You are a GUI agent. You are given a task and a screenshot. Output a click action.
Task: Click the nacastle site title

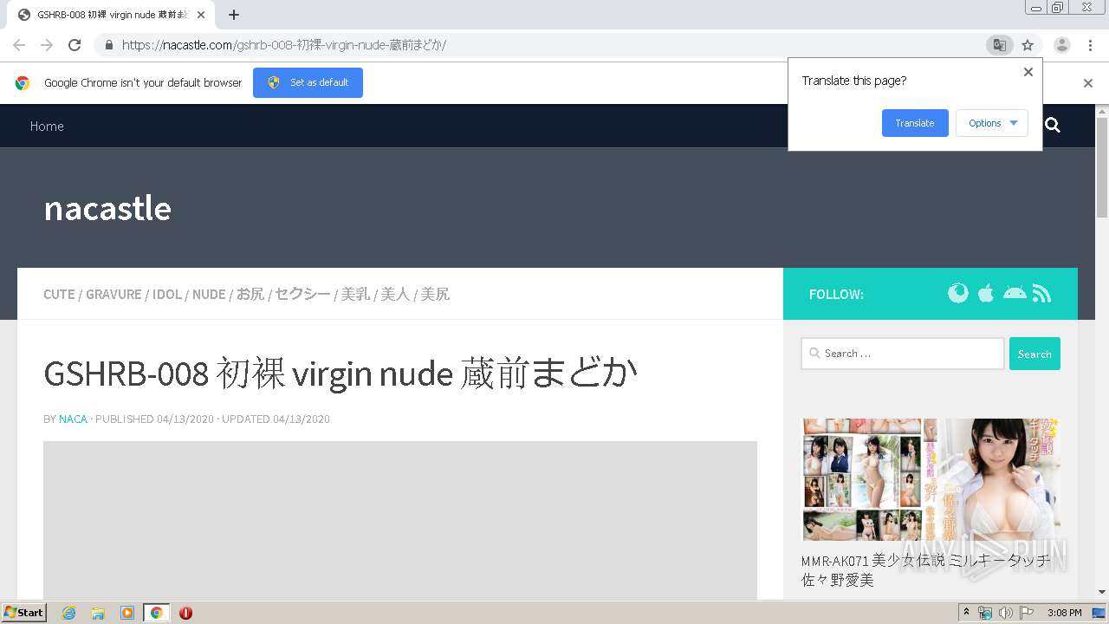pos(107,208)
